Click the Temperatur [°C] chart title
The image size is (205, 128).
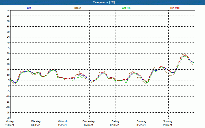[104, 2]
